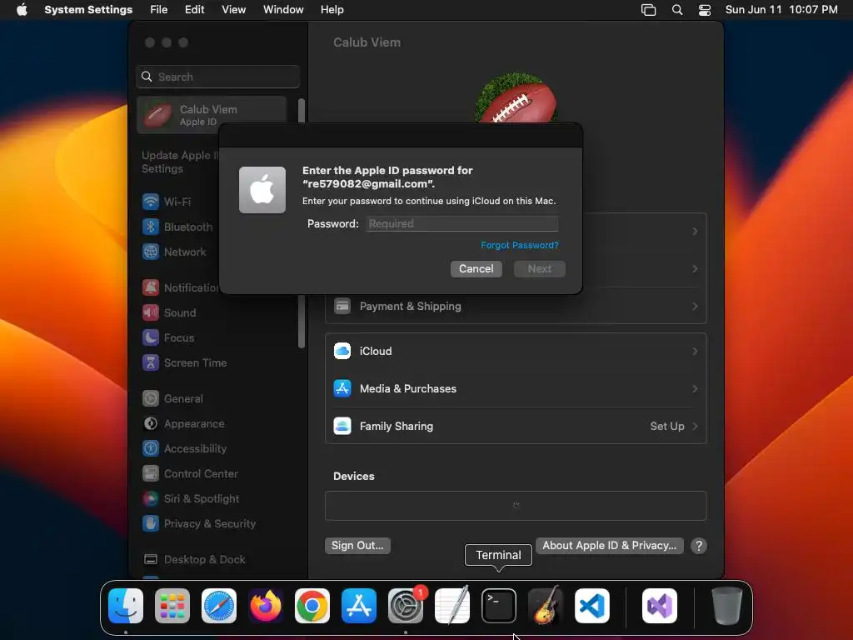
Task: Click System Settings icon in Dock
Action: point(406,606)
